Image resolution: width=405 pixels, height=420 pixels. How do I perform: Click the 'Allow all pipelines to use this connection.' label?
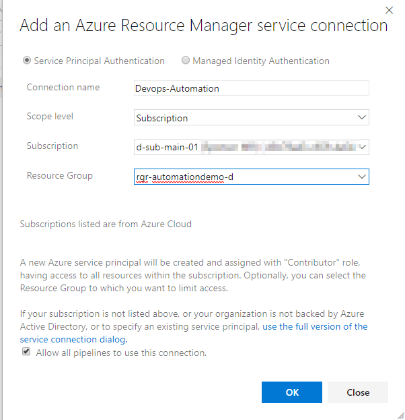[121, 353]
